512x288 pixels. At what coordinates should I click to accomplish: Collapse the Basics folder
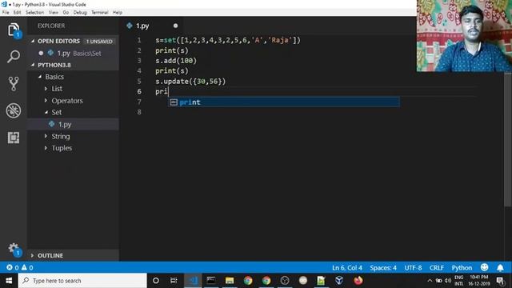[40, 77]
